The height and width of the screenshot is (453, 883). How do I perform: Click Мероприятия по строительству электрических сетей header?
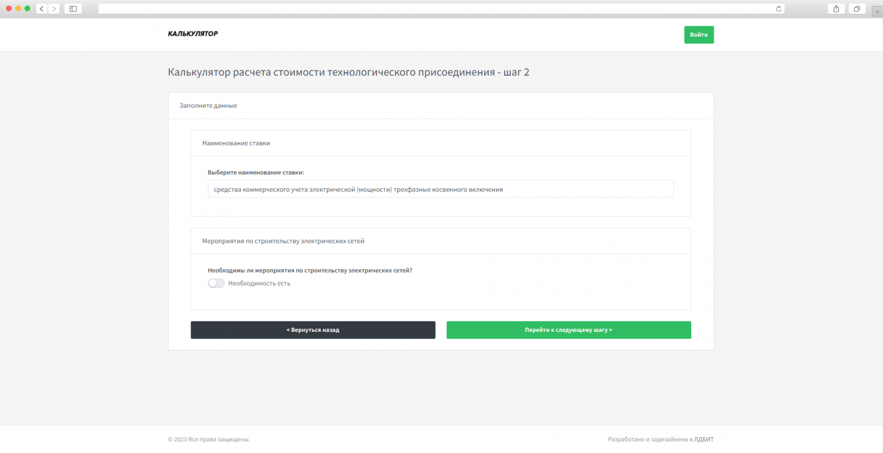click(283, 241)
